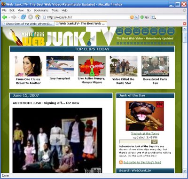Click the Forward arrow button
The image size is (188, 179).
point(14,17)
